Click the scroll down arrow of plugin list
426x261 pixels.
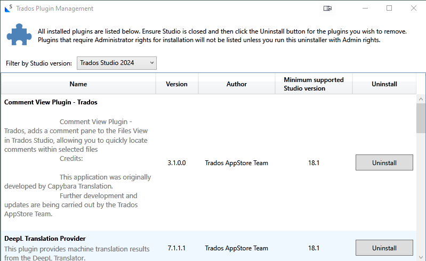(x=421, y=257)
